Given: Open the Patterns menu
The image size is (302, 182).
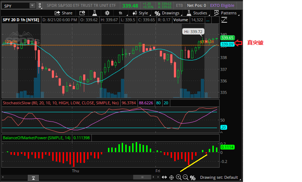Looking at the screenshot, I should (x=226, y=13).
